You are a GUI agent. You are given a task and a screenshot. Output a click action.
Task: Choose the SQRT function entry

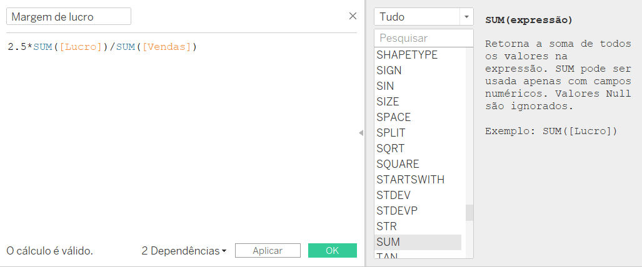pos(418,148)
